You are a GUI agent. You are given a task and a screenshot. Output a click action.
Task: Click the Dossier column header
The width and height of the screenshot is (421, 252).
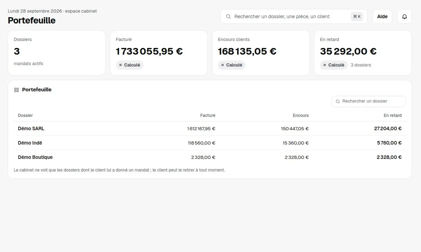tap(25, 115)
